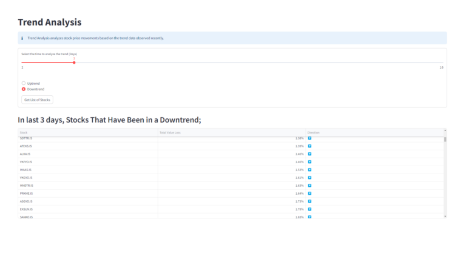Click the direction icon for EKSUN.IS

pyautogui.click(x=309, y=209)
